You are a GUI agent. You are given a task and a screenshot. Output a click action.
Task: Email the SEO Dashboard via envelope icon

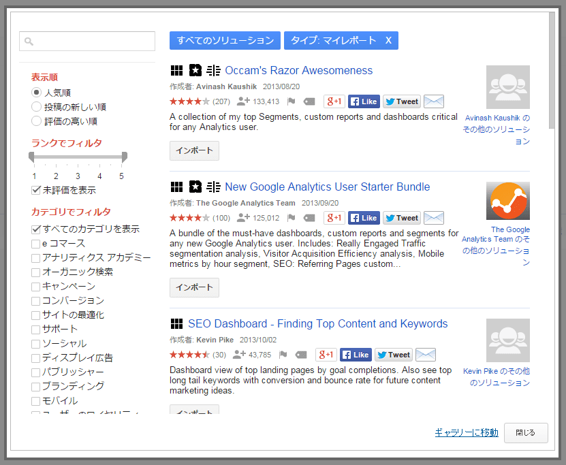[426, 355]
